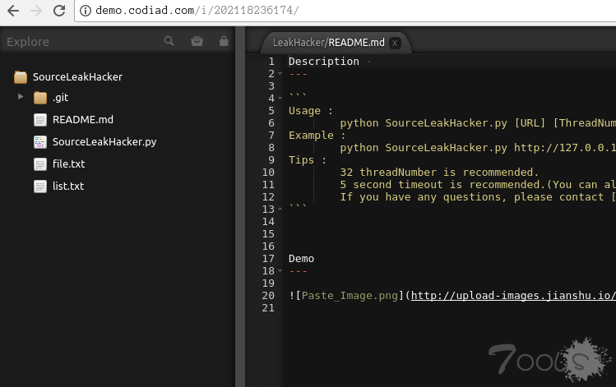Click the .git folder icon
The width and height of the screenshot is (616, 387).
[40, 97]
